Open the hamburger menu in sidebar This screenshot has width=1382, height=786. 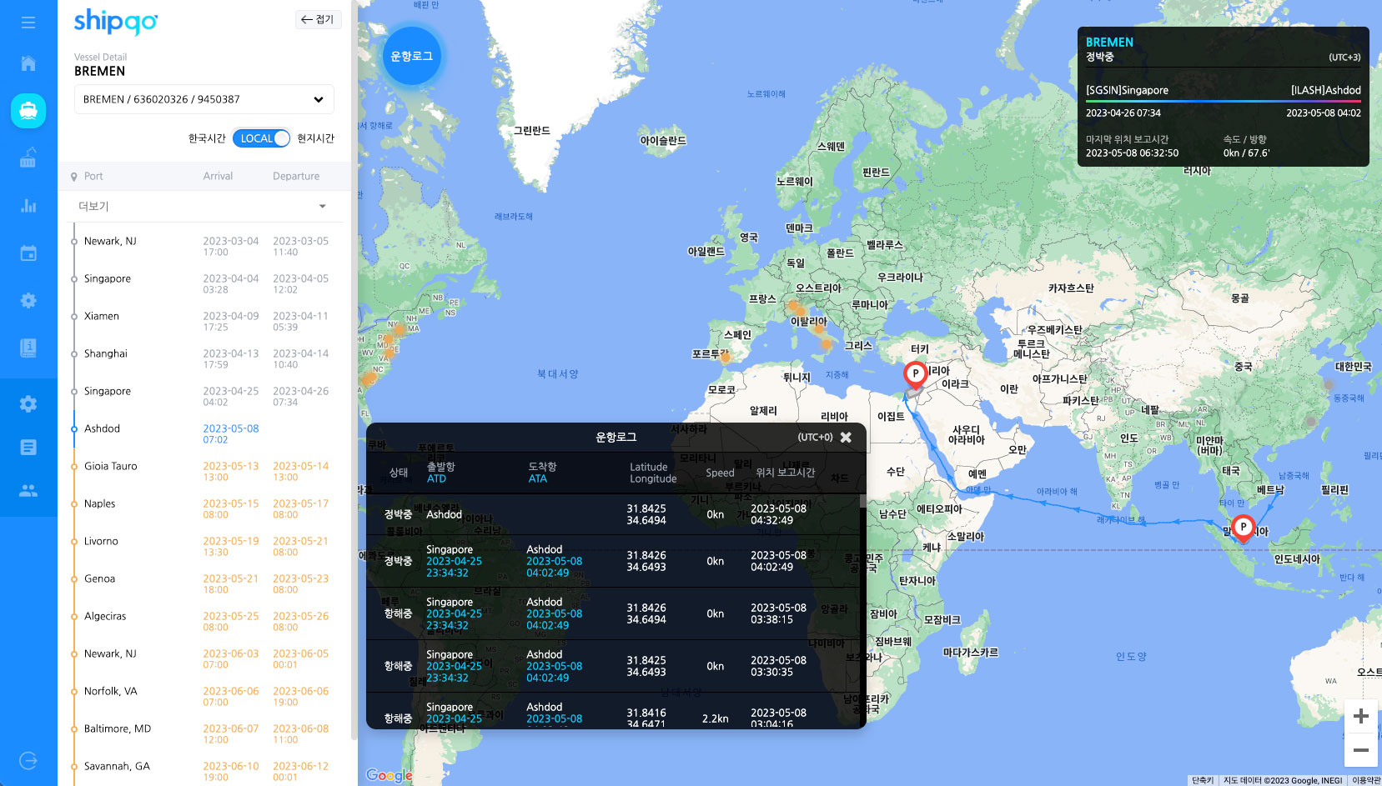click(x=28, y=23)
